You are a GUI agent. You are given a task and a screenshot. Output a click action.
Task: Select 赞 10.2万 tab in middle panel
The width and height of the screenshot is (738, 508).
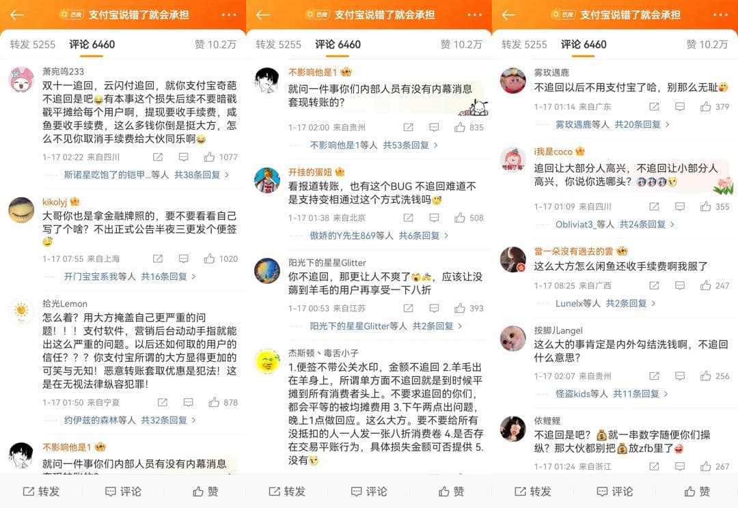pyautogui.click(x=461, y=44)
